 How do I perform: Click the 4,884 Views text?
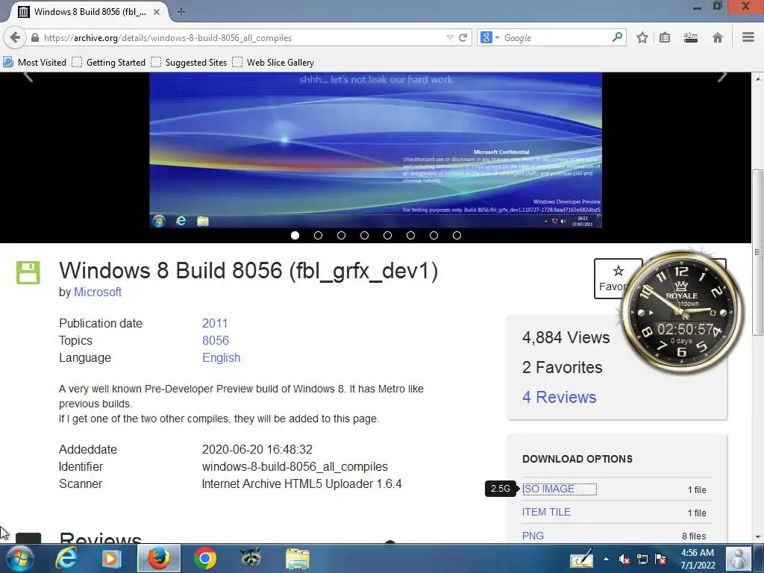[566, 337]
